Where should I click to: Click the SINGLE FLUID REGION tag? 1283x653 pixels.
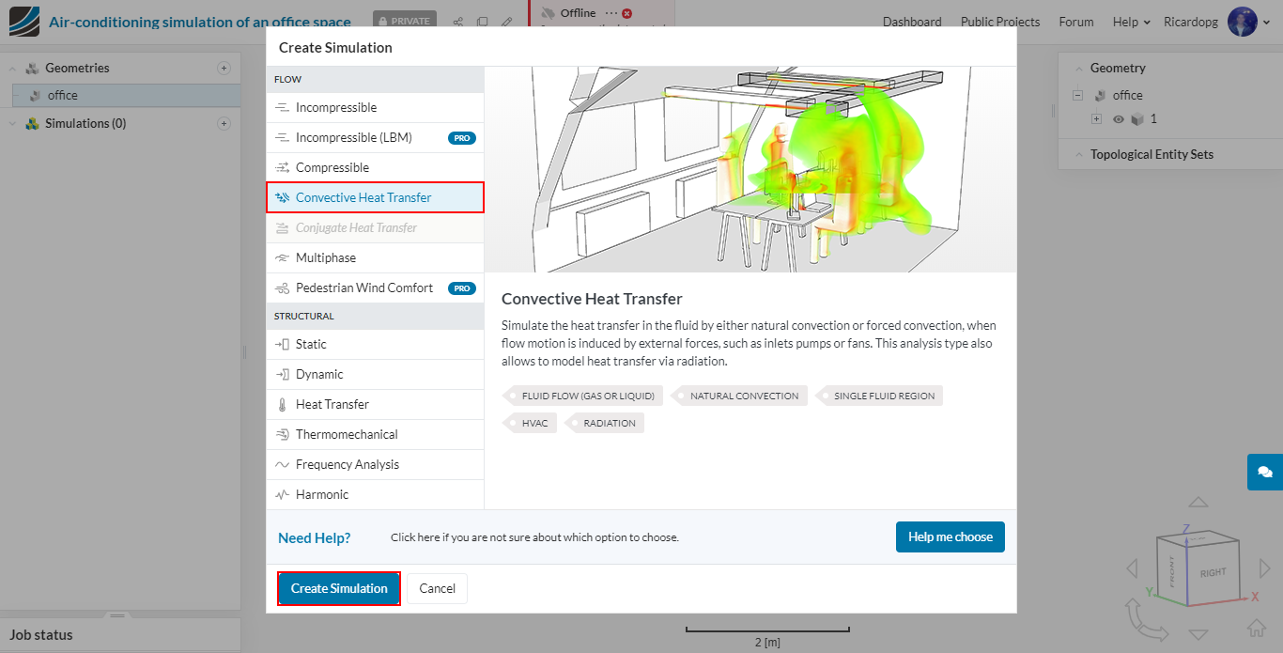(x=880, y=396)
